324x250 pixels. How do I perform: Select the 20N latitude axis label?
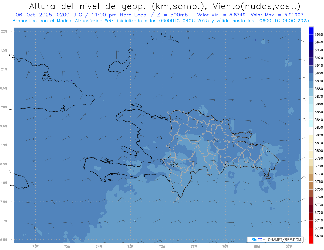click(4, 107)
